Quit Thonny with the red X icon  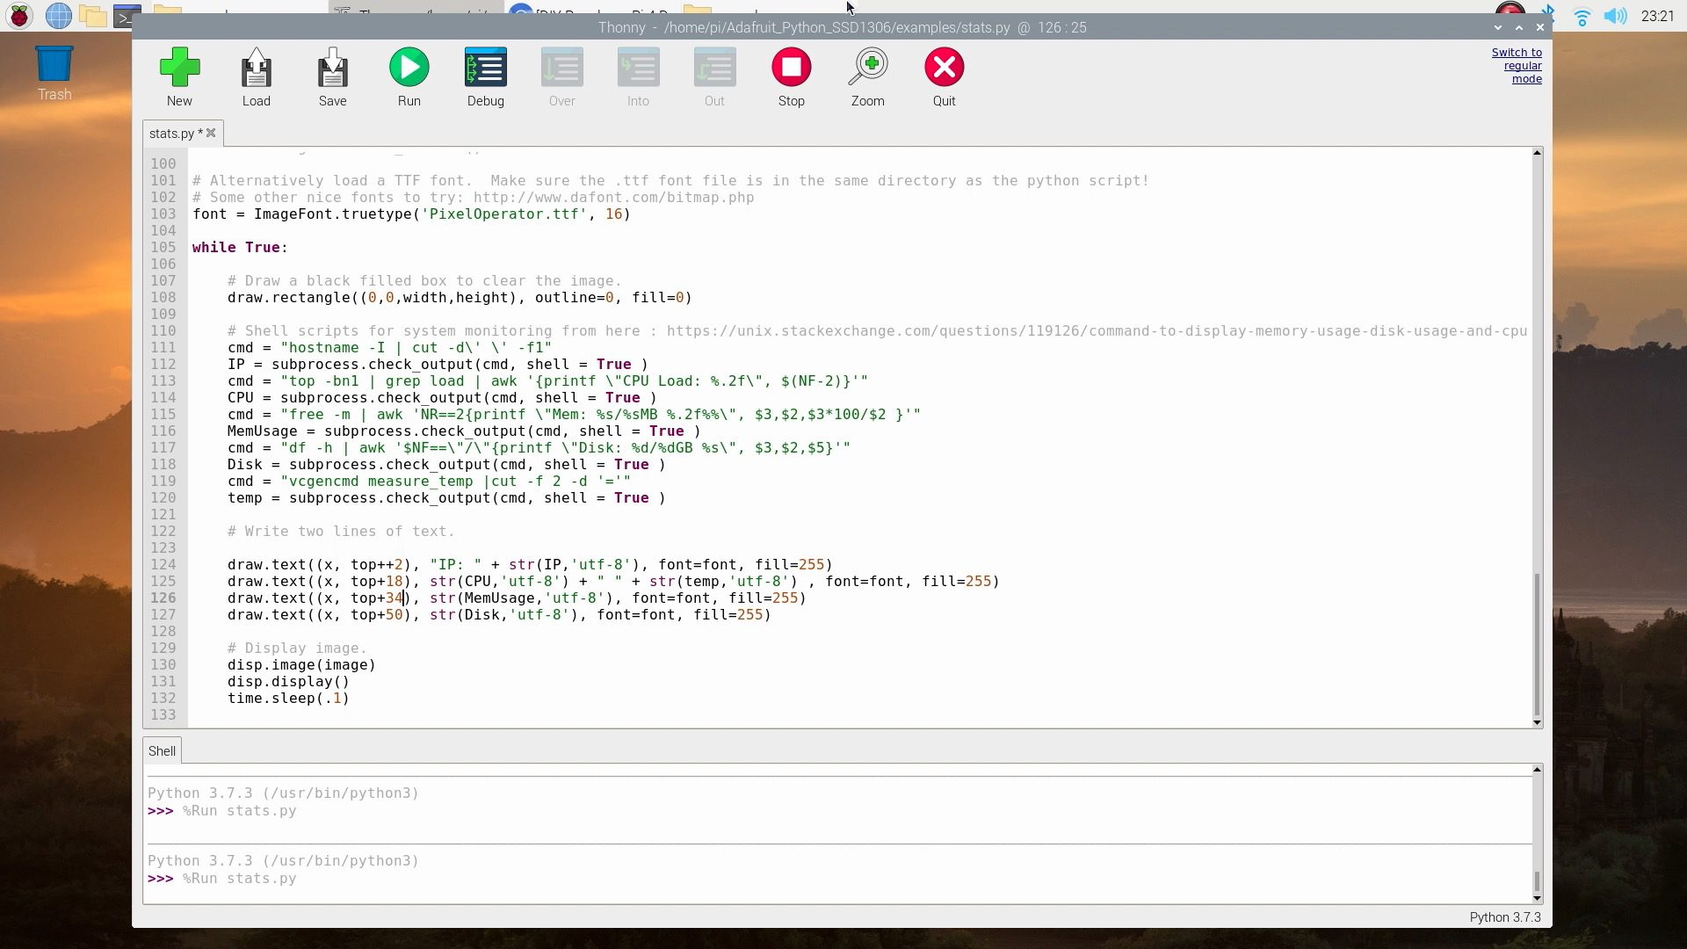[x=944, y=69]
